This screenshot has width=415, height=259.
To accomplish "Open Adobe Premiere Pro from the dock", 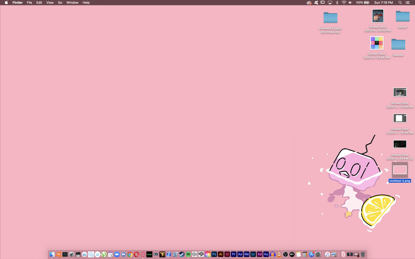I will pos(234,255).
